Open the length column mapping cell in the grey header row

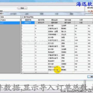(x=81, y=23)
